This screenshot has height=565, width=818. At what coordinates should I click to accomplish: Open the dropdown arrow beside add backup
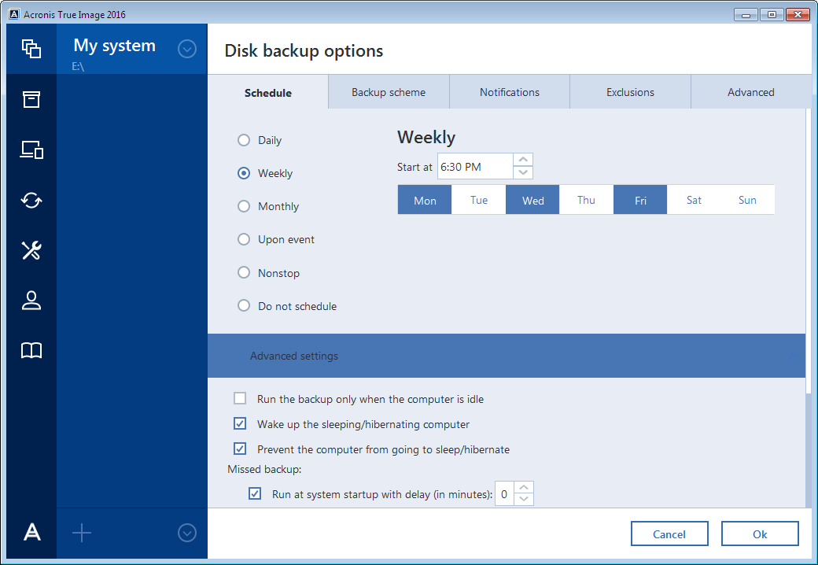pyautogui.click(x=186, y=533)
